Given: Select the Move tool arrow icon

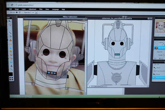Looking at the screenshot, I should pos(10,21).
